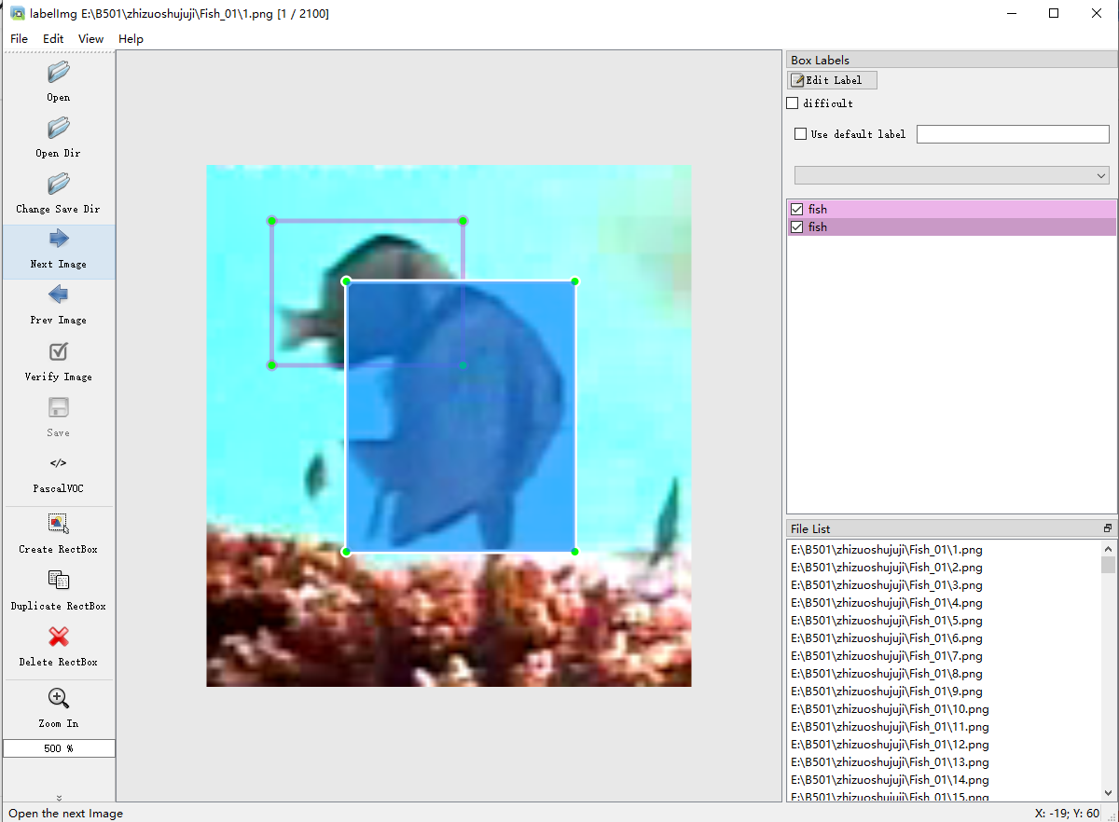
Task: Select Fish_01\5.png from File List
Action: pyautogui.click(x=885, y=620)
